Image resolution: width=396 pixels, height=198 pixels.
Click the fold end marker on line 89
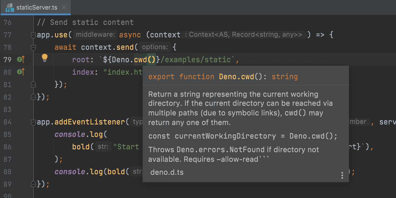33,184
